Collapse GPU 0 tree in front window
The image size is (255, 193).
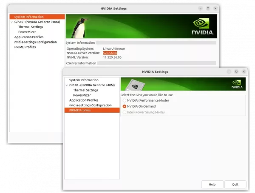tap(67, 85)
